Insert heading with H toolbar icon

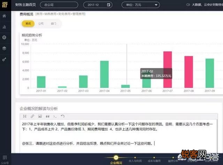[x=25, y=116]
